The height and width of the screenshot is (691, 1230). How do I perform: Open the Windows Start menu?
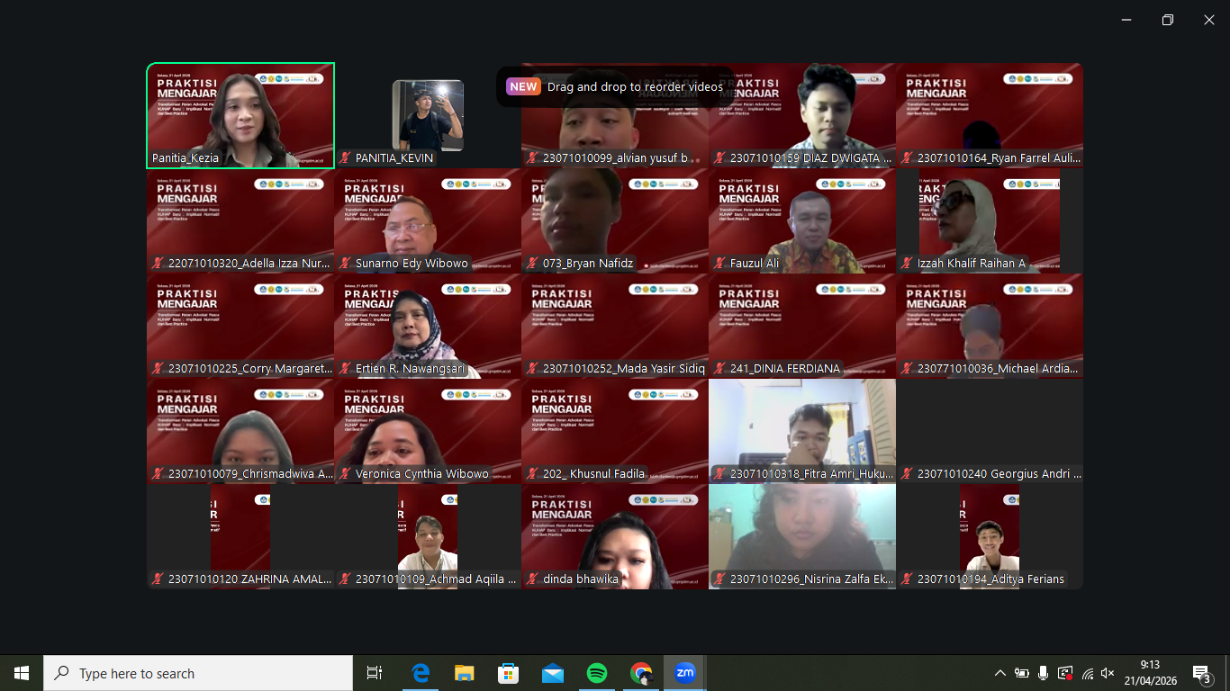click(22, 673)
